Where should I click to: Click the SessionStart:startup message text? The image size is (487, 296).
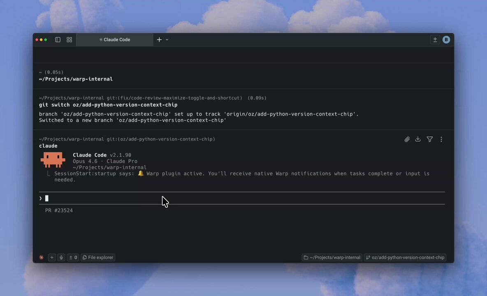pyautogui.click(x=242, y=176)
